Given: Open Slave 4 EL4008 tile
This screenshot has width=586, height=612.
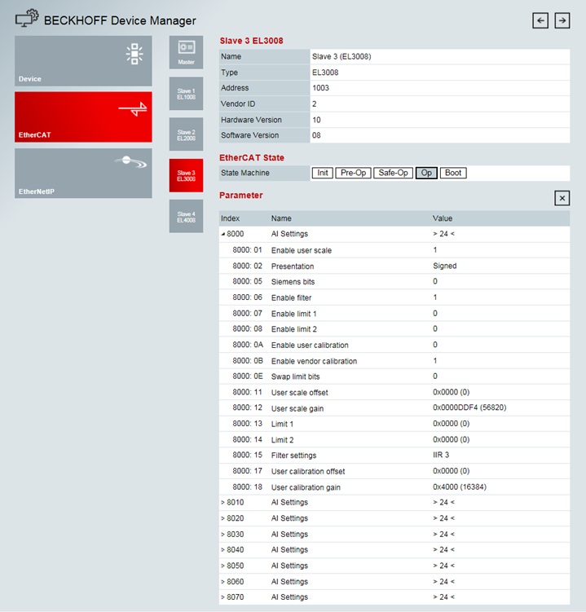Looking at the screenshot, I should (186, 216).
